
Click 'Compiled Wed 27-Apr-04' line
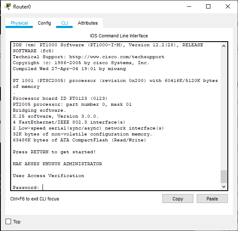click(x=69, y=69)
